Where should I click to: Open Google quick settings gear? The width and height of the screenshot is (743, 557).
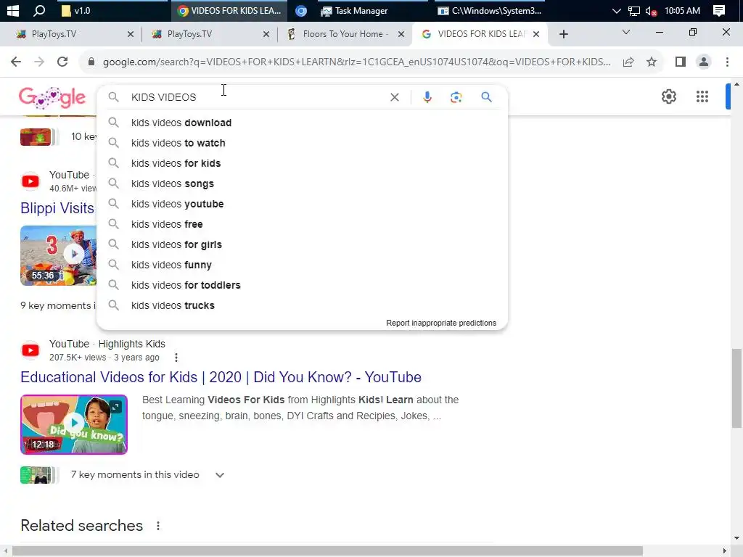pyautogui.click(x=668, y=96)
